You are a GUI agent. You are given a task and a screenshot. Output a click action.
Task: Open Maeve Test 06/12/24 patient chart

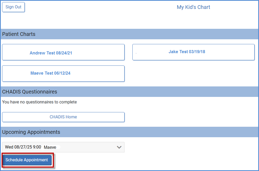pyautogui.click(x=63, y=74)
